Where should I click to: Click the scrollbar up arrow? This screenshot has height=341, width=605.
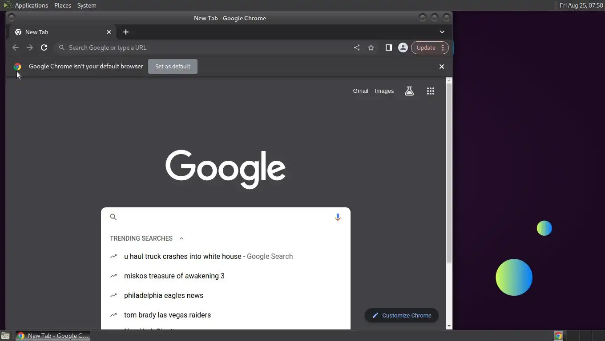[449, 80]
